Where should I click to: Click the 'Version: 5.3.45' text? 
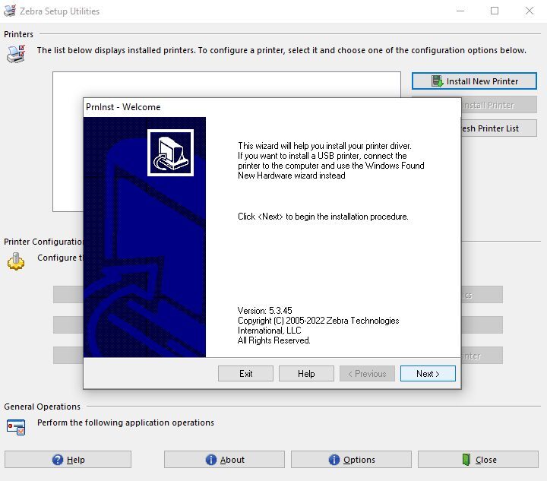coord(265,311)
